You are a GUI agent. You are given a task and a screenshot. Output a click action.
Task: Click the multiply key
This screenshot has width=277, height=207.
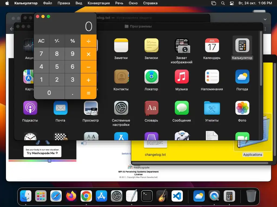[88, 54]
